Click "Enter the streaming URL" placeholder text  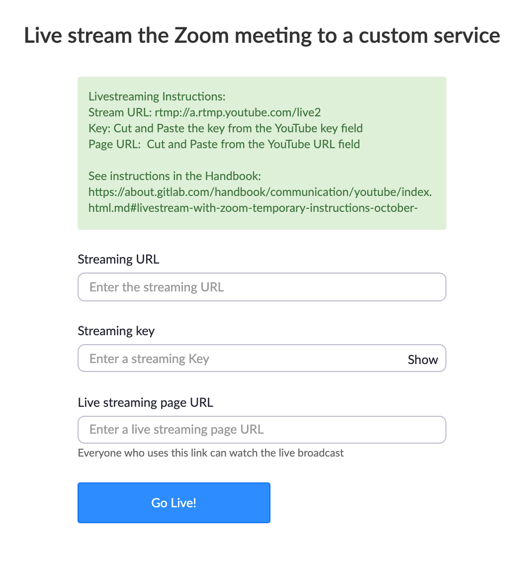tap(157, 287)
